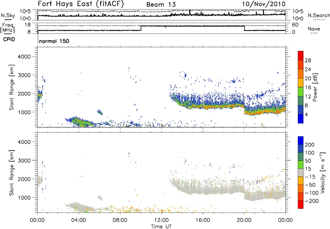330x229 pixels.
Task: Click the 04:00 time tick label
Action: tap(79, 220)
